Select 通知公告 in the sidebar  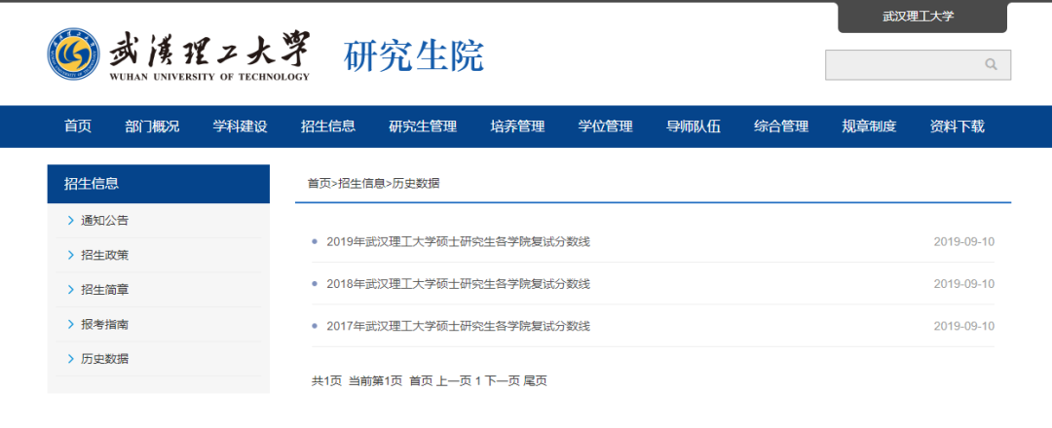[104, 221]
